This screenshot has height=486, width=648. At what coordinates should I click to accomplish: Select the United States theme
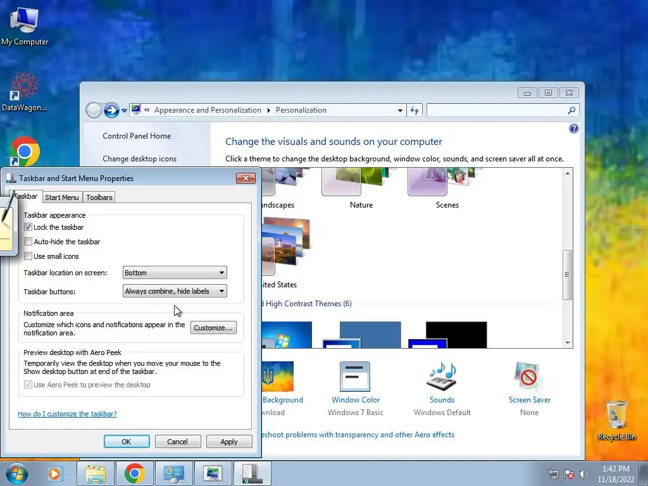pyautogui.click(x=285, y=252)
